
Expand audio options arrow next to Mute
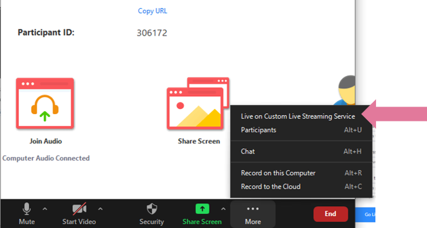point(45,209)
